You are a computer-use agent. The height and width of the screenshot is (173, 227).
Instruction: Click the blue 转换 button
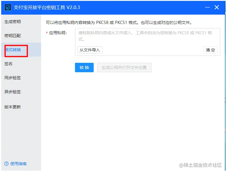click(x=84, y=68)
